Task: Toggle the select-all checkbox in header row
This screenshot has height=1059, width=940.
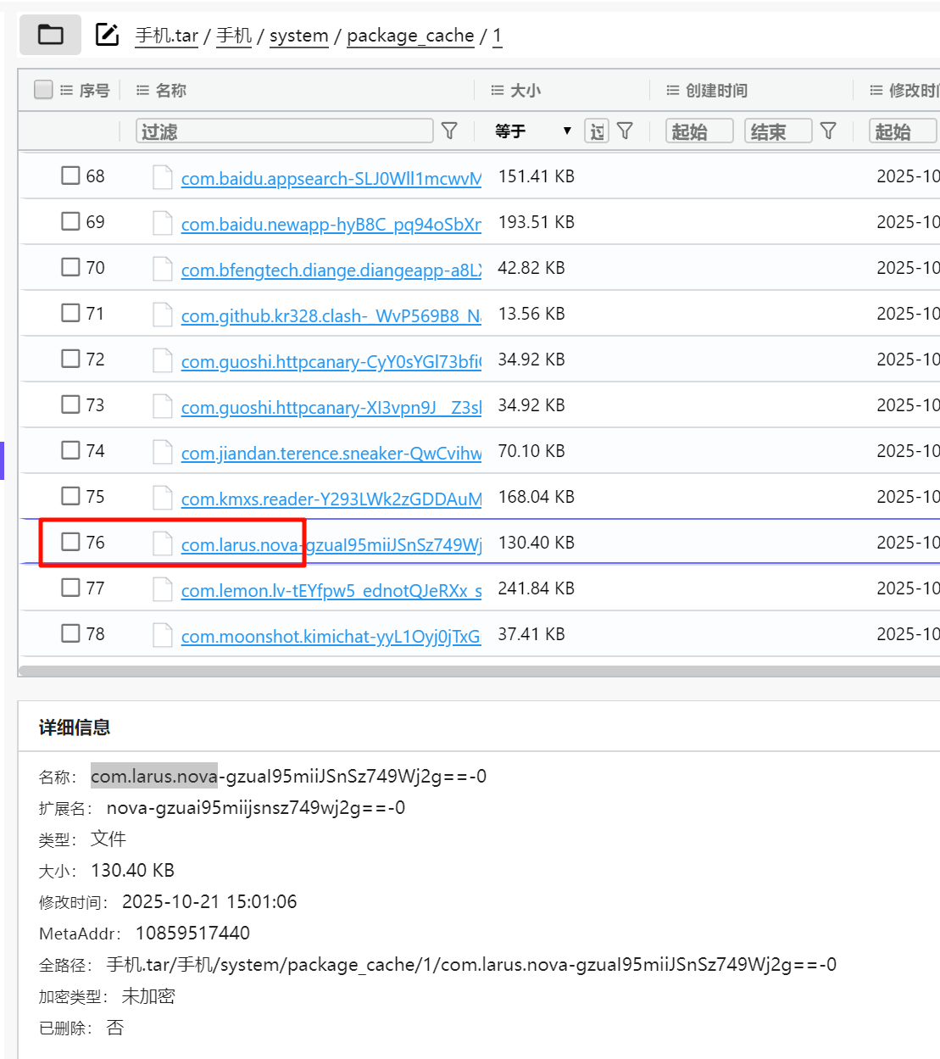Action: (x=43, y=89)
